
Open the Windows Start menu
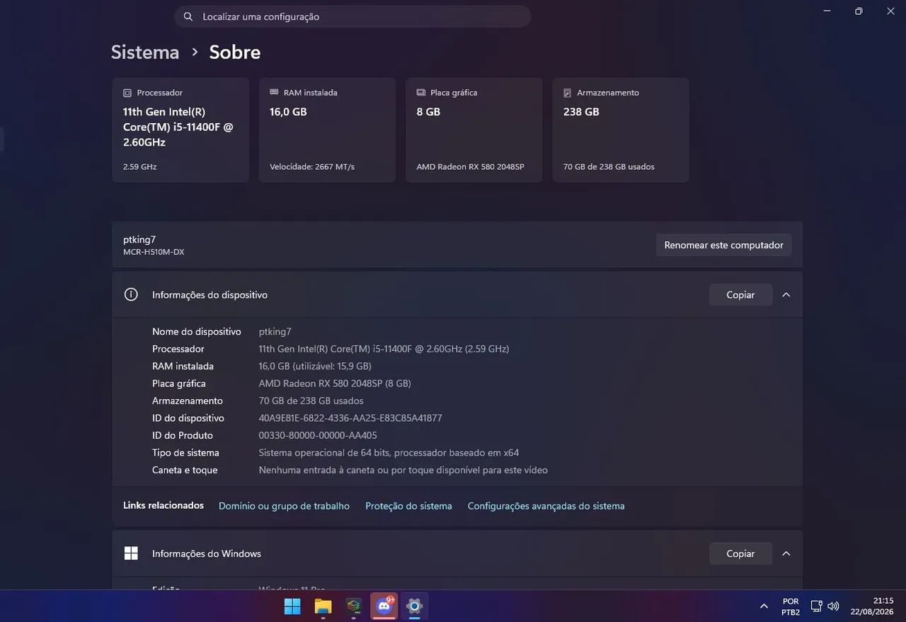(x=292, y=606)
